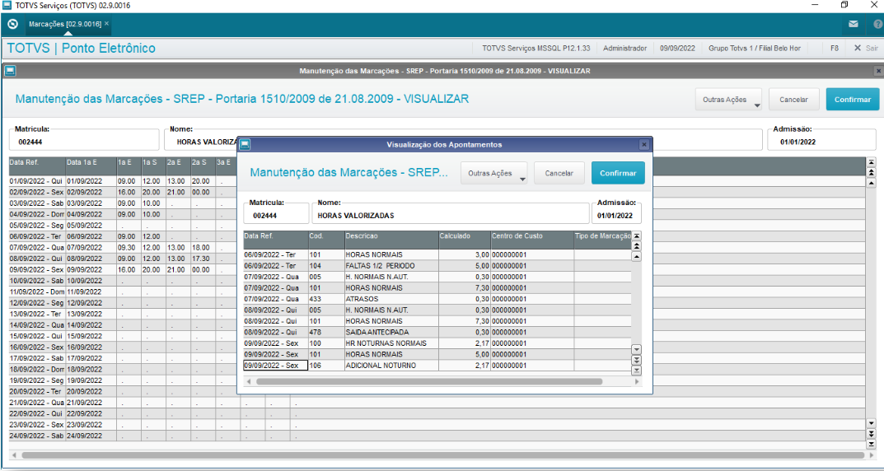
Task: Click the 09.30 entry on 07/09/2022 row
Action: click(x=128, y=247)
